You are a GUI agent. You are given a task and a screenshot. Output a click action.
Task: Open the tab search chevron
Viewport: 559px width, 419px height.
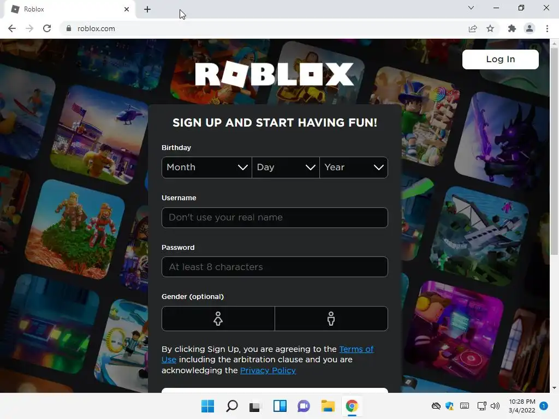pos(471,8)
